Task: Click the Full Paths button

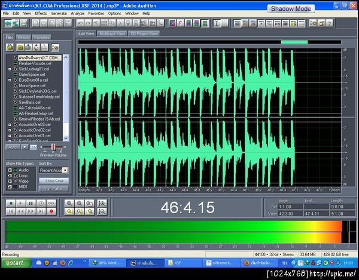Action: [54, 188]
